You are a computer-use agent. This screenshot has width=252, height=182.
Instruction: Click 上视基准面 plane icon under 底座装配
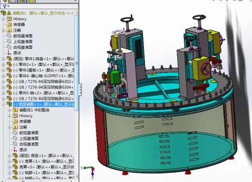click(15, 139)
